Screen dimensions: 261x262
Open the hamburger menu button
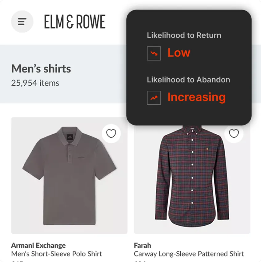point(22,22)
